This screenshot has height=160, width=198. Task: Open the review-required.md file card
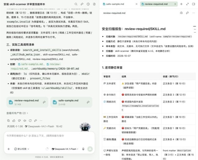(27, 102)
